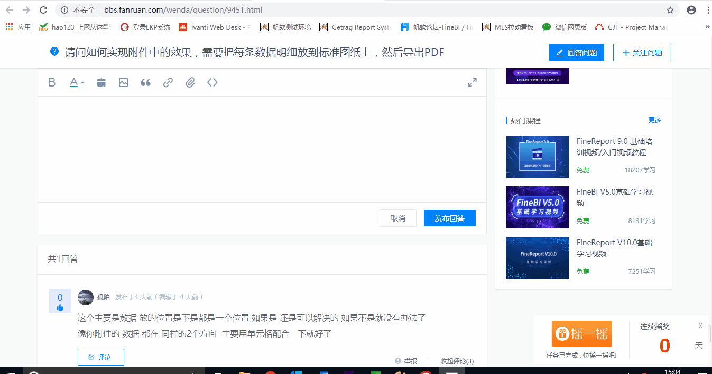Open the text color picker in editor

(77, 82)
